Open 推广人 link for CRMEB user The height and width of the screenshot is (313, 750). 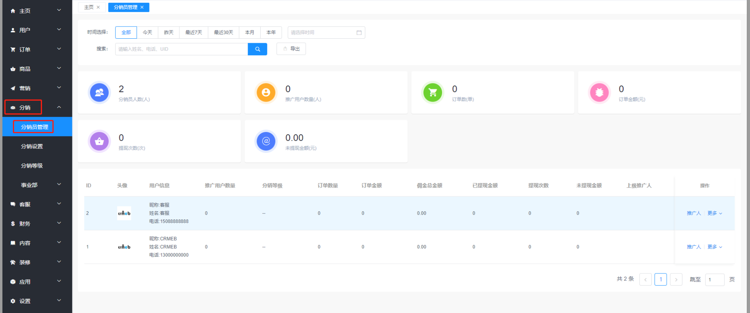tap(694, 247)
